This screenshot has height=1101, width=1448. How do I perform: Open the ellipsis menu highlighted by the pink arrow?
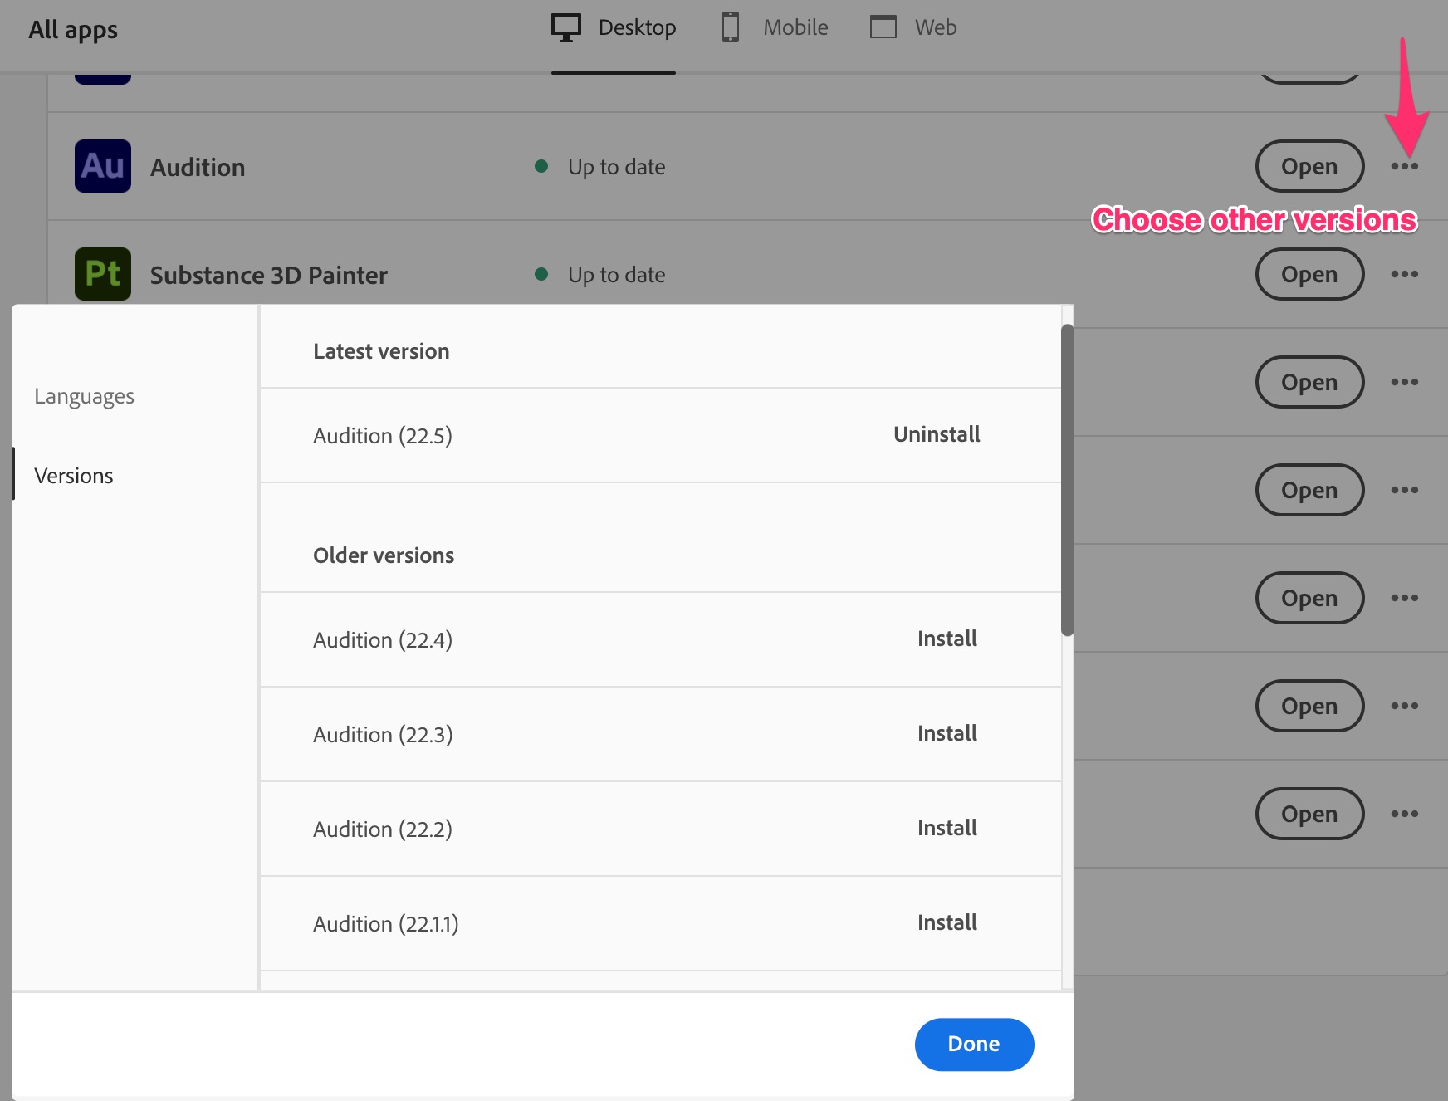pyautogui.click(x=1406, y=166)
